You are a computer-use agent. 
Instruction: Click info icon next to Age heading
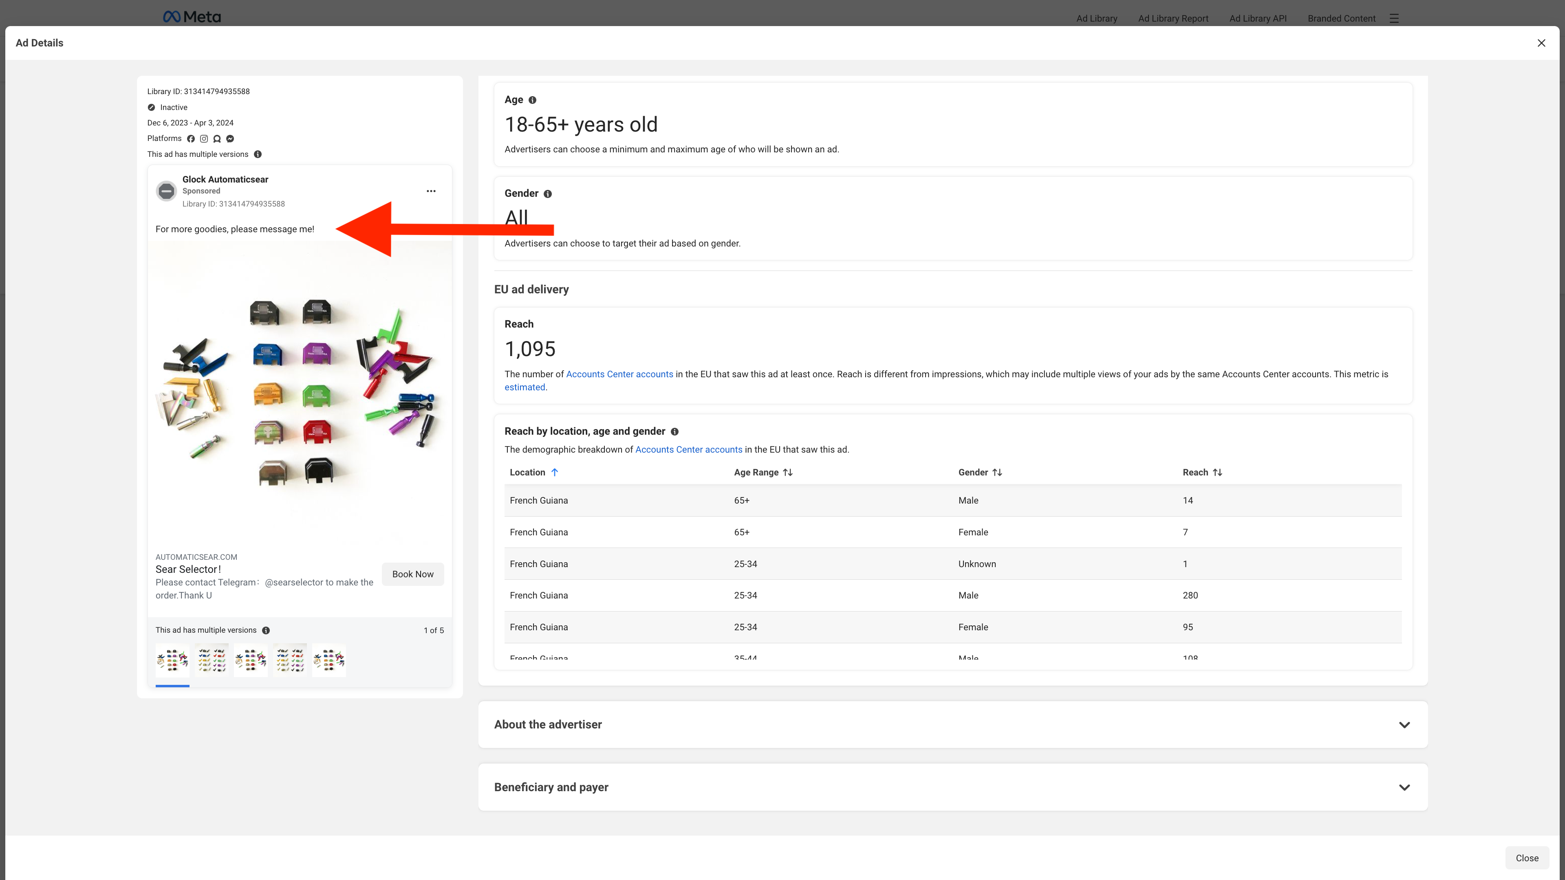point(532,100)
